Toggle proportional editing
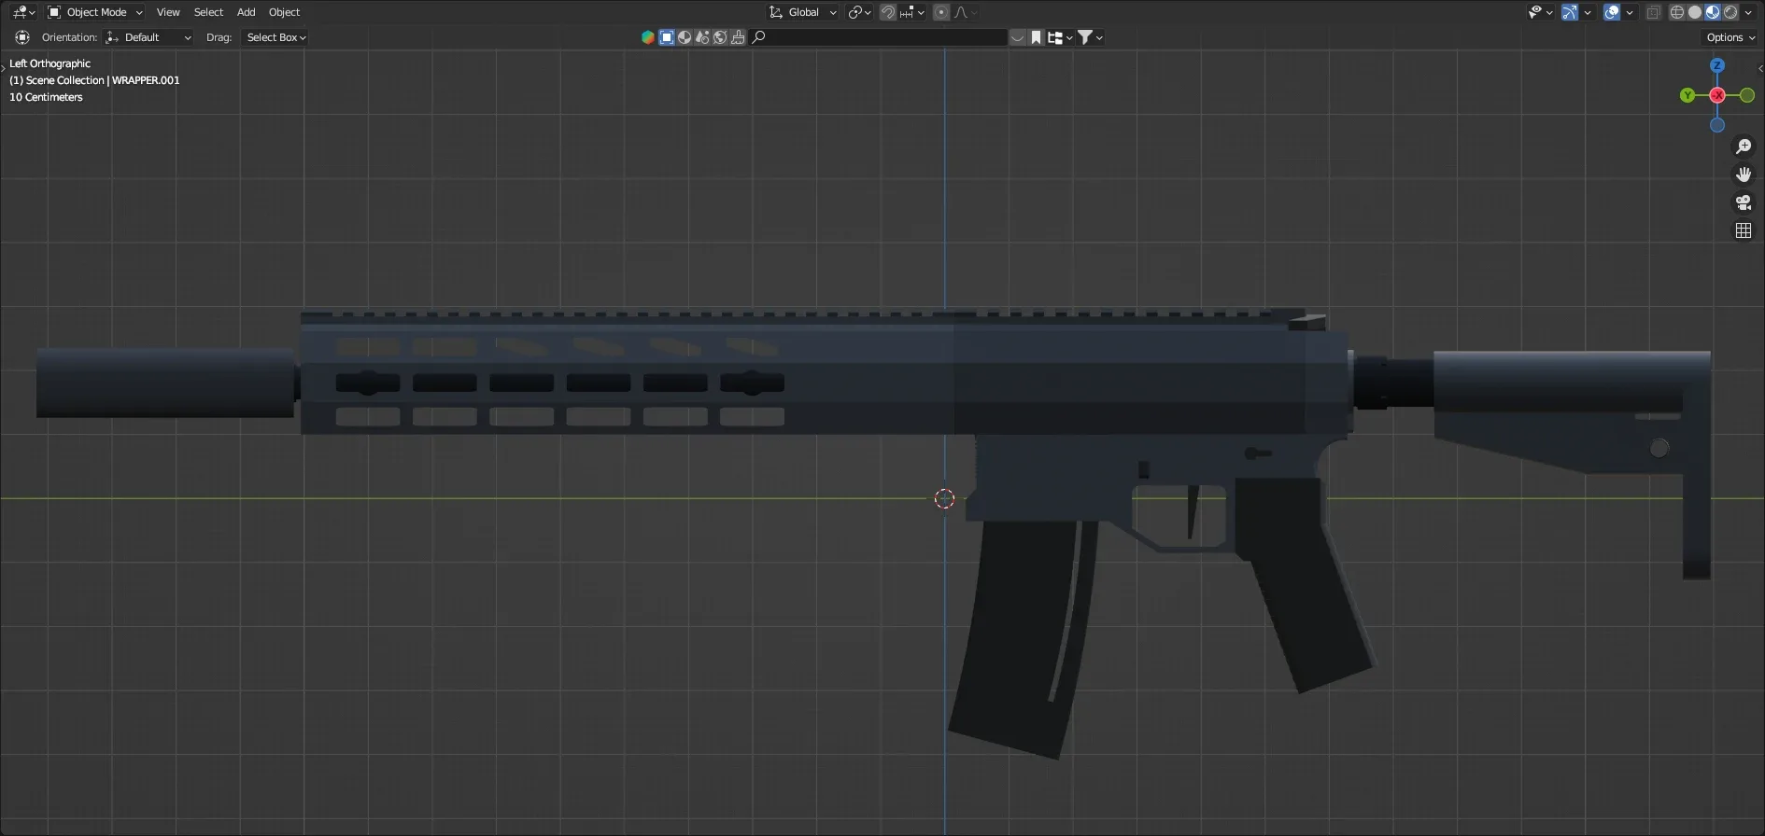The width and height of the screenshot is (1765, 836). coord(941,12)
